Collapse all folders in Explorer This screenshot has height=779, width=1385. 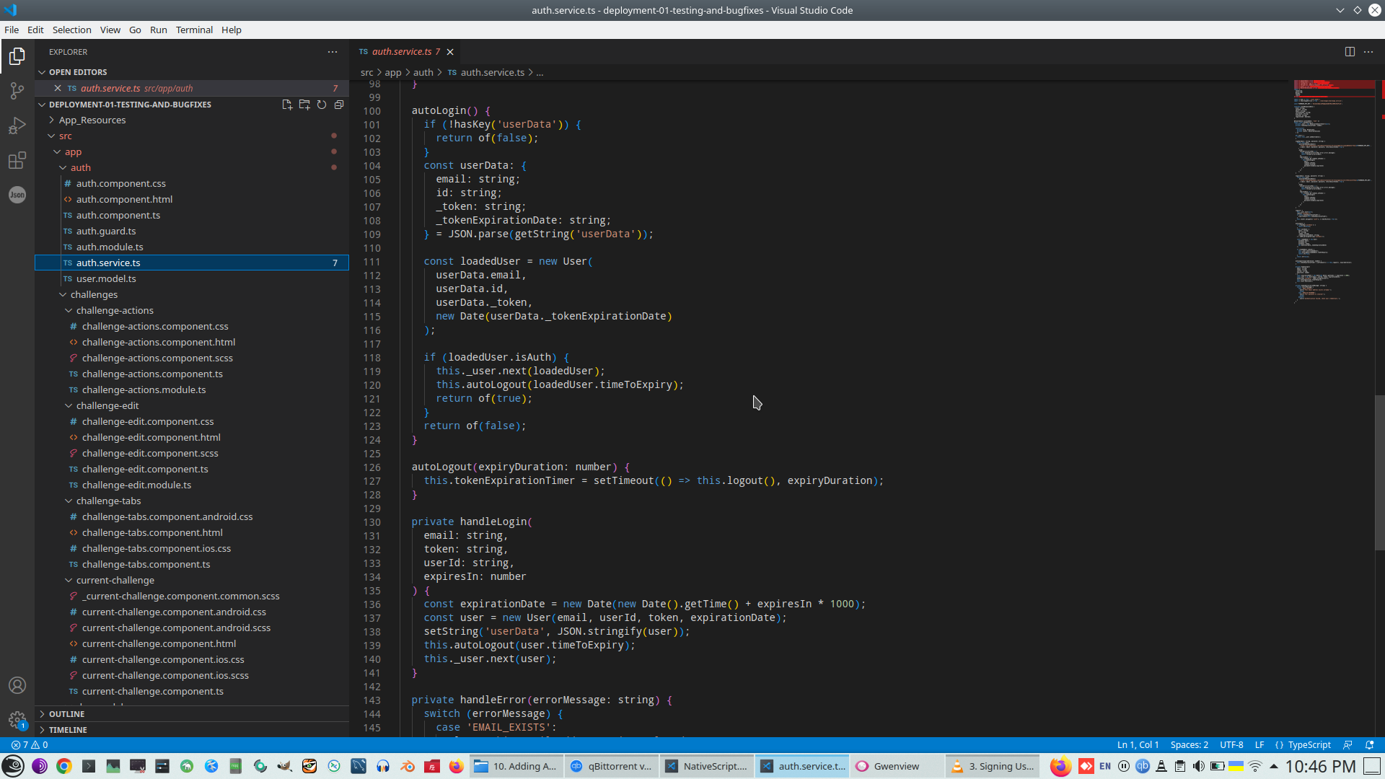click(339, 105)
